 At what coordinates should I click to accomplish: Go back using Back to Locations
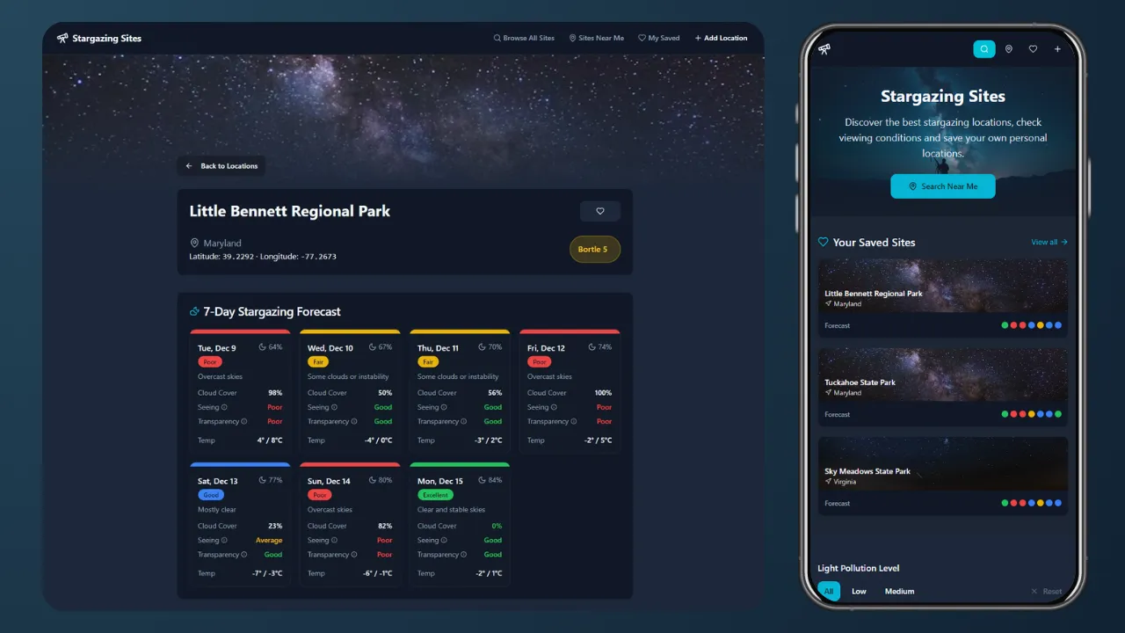(221, 165)
